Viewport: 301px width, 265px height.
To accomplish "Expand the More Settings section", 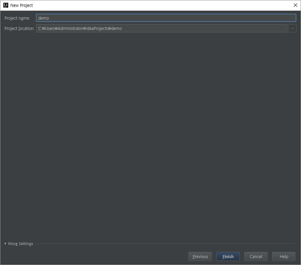I will pos(19,244).
